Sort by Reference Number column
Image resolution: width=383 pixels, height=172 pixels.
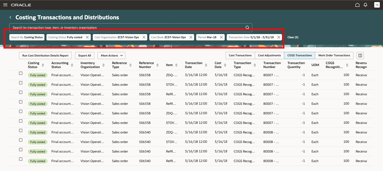tap(158, 65)
